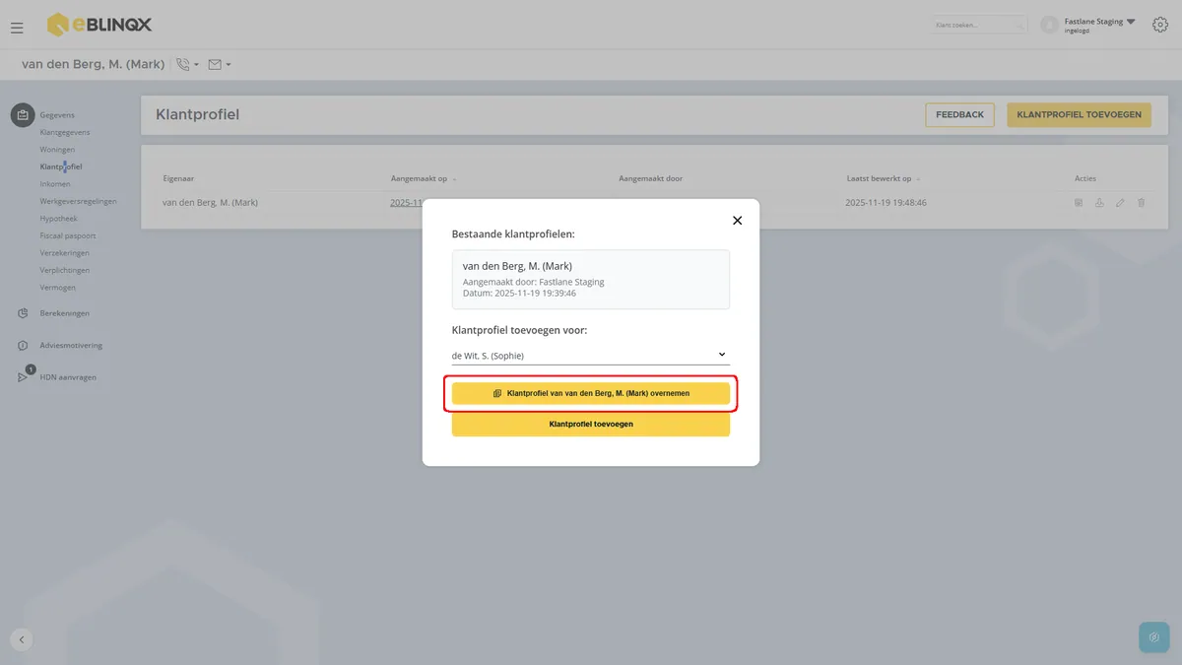Click the magnifier icon in client search
1182x665 pixels.
coord(1019,25)
